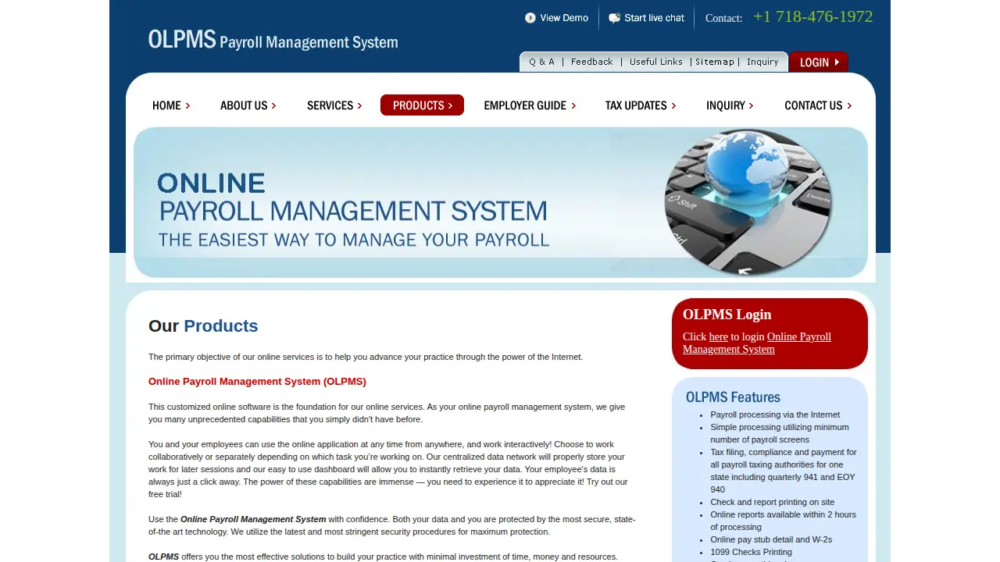Expand the SERVICES menu
This screenshot has height=562, width=1000.
(x=334, y=105)
